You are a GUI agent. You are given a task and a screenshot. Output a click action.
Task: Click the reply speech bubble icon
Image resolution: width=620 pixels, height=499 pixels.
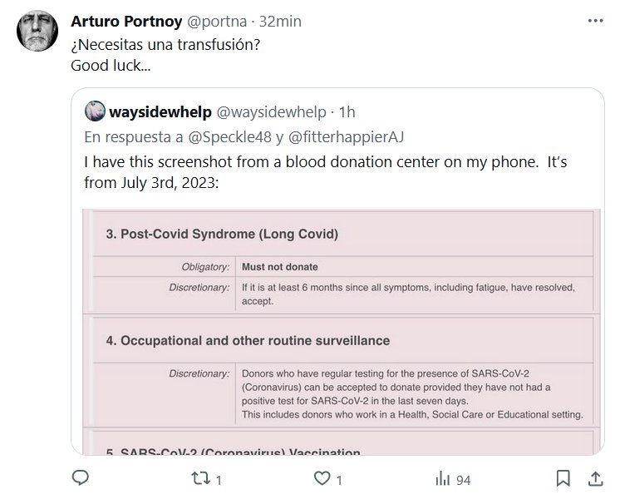(x=81, y=479)
